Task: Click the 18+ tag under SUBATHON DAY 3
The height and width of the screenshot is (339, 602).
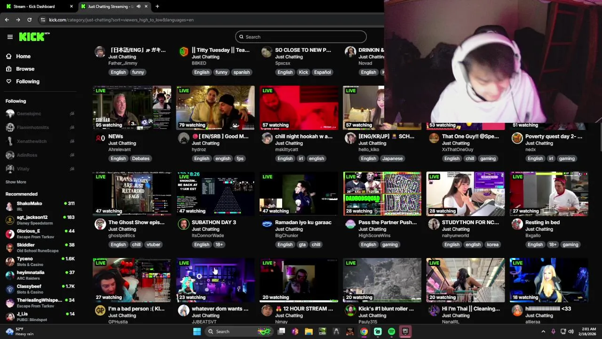Action: click(x=219, y=245)
